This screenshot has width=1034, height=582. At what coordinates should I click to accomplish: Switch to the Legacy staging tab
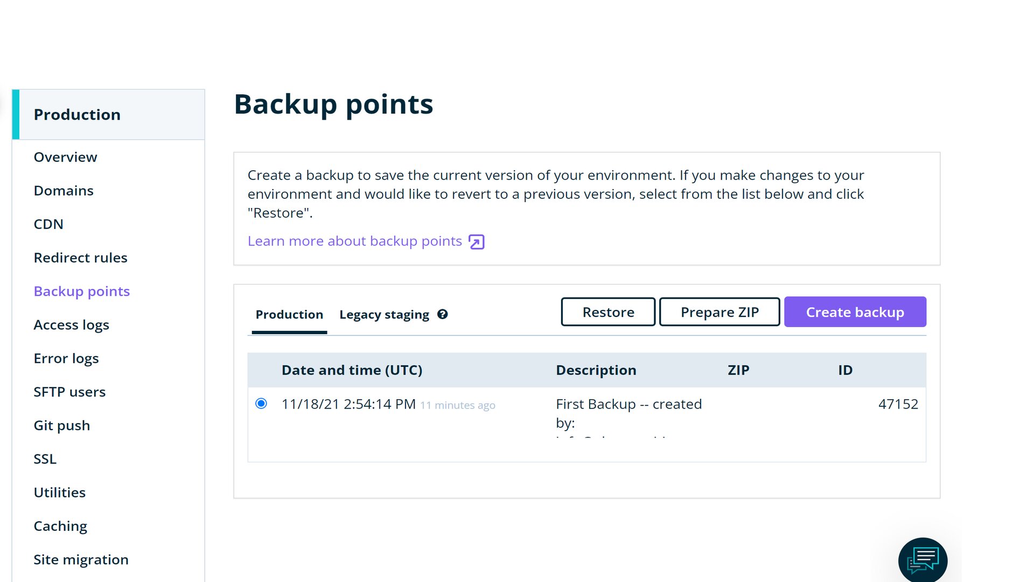[x=384, y=314]
